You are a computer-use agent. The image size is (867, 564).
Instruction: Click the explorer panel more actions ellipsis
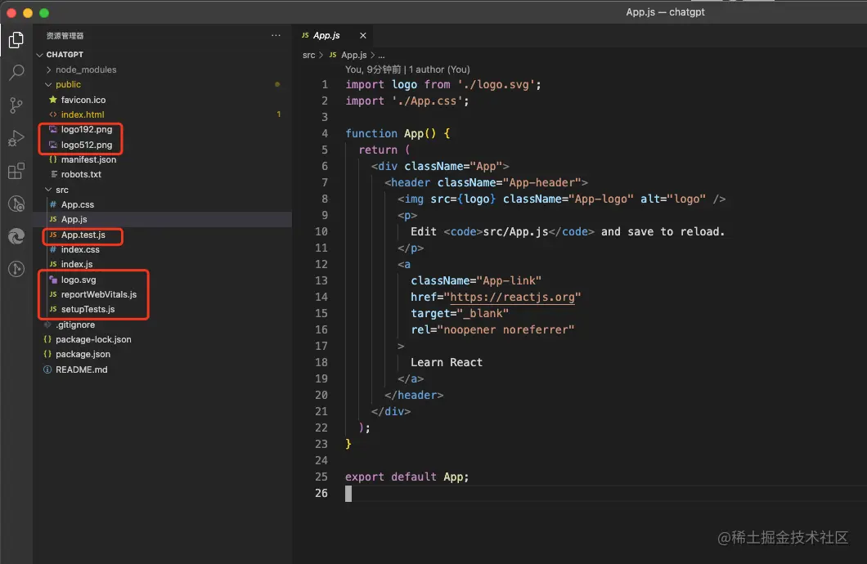point(276,35)
